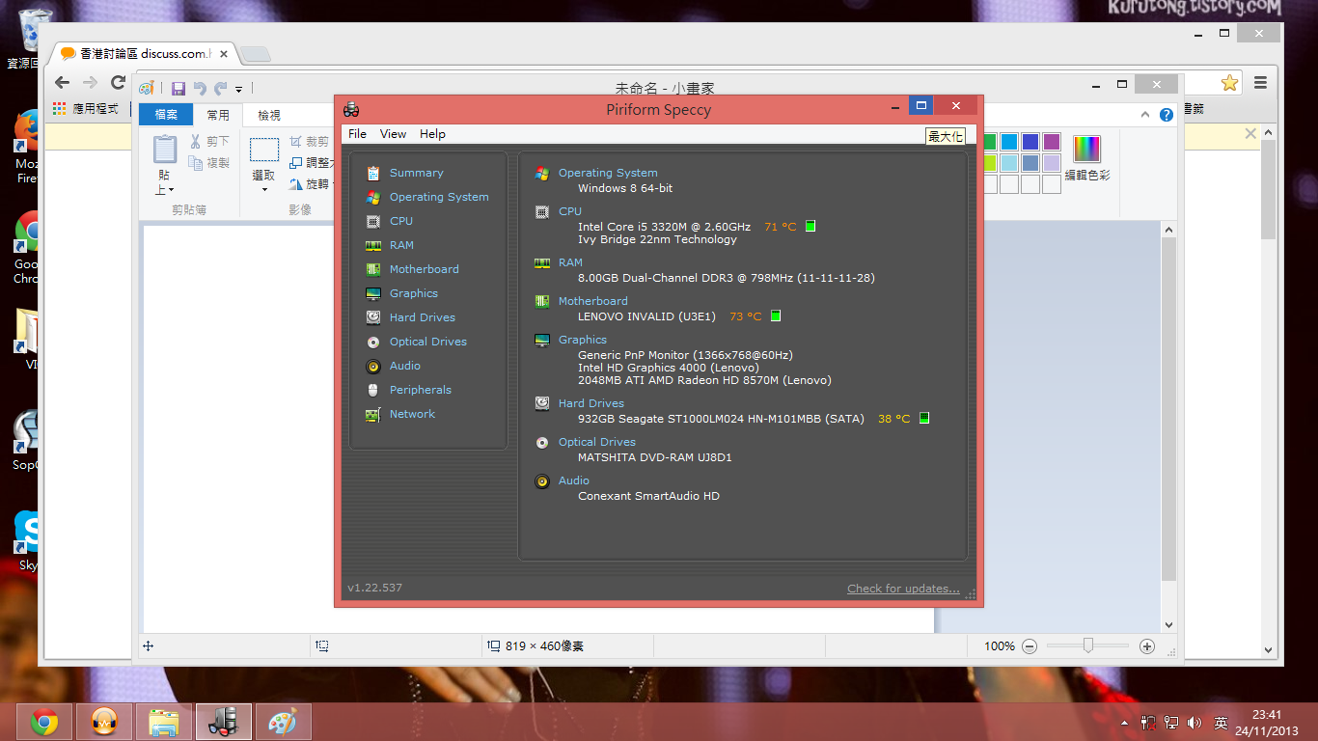Open the Apps (應用程式) bookmark in Chrome
Viewport: 1318px width, 741px height.
86,109
